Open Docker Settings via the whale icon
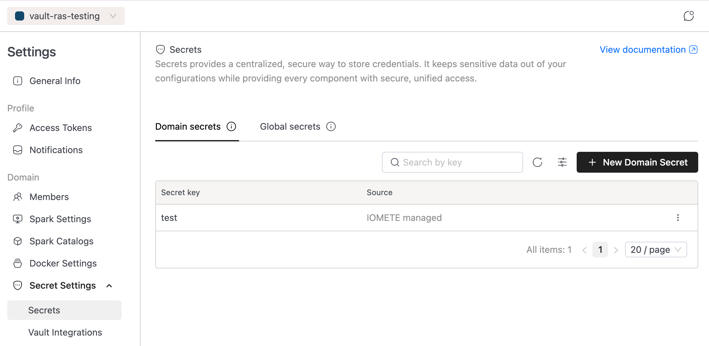The image size is (709, 346). point(18,263)
